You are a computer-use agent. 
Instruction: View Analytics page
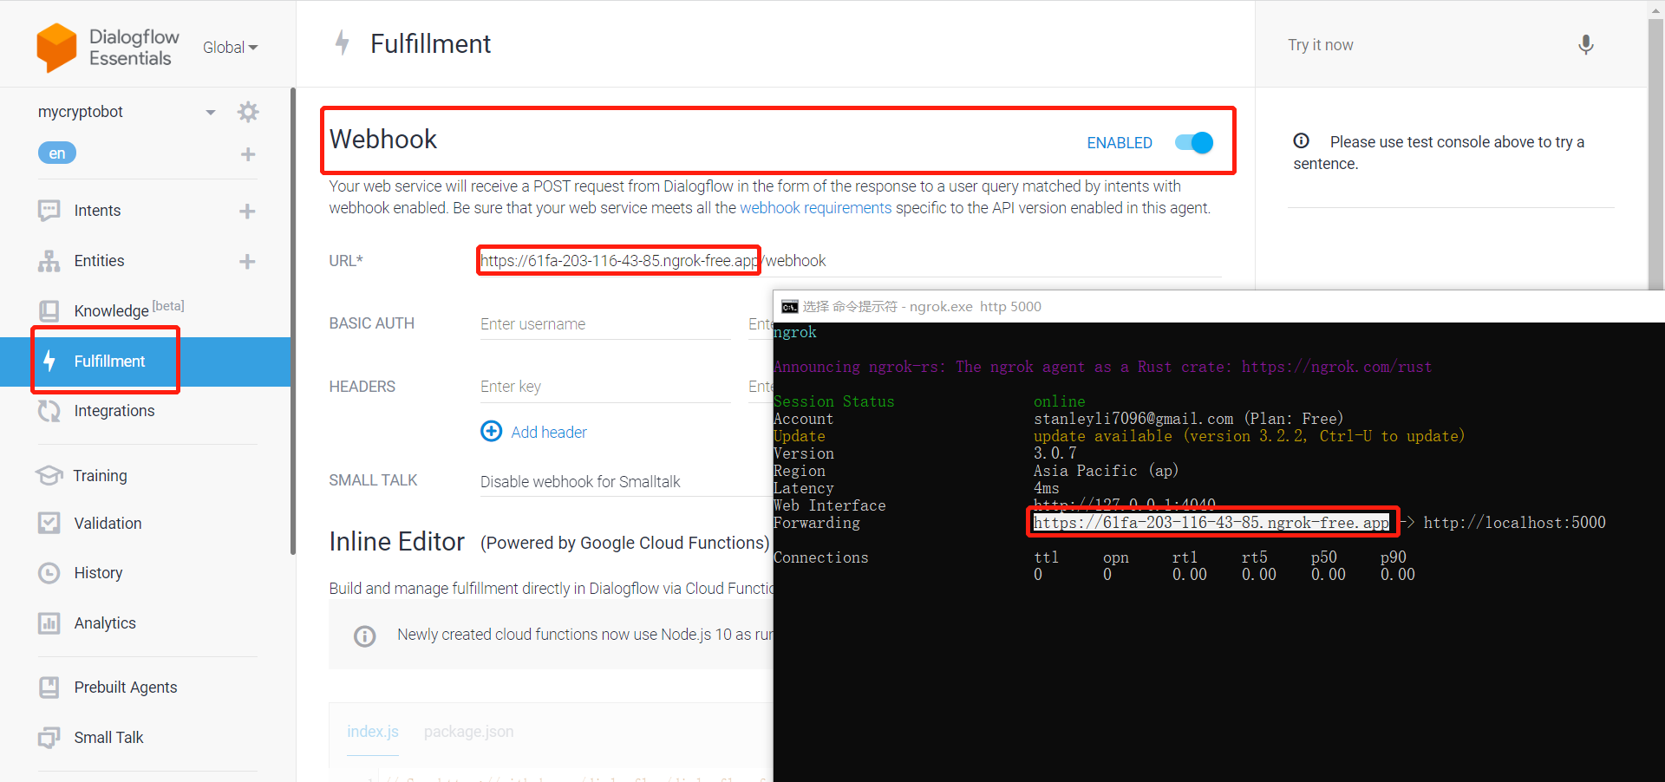105,623
